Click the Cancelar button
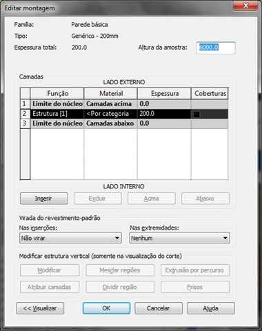 click(159, 308)
